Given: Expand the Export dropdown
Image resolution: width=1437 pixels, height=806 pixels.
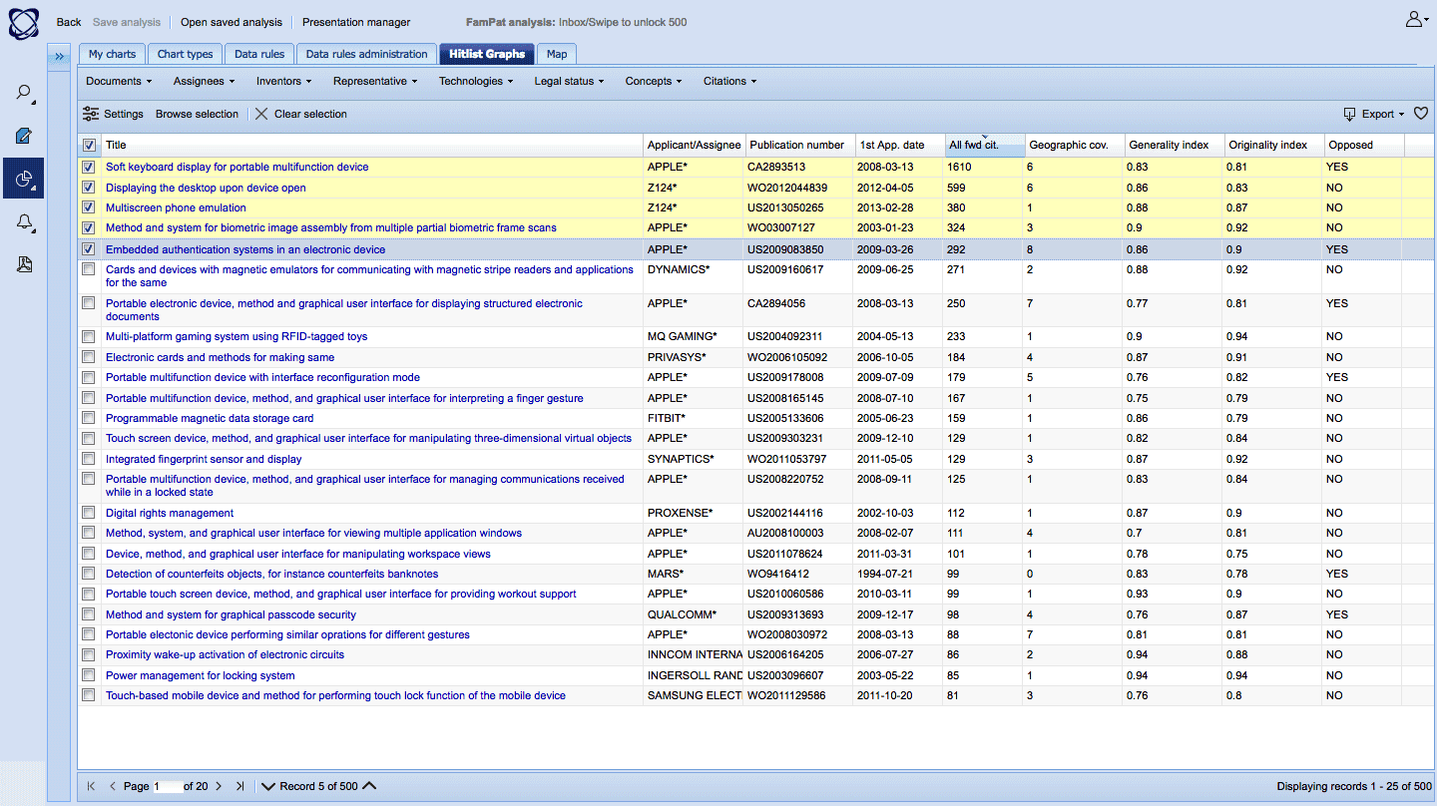Looking at the screenshot, I should (x=1375, y=114).
